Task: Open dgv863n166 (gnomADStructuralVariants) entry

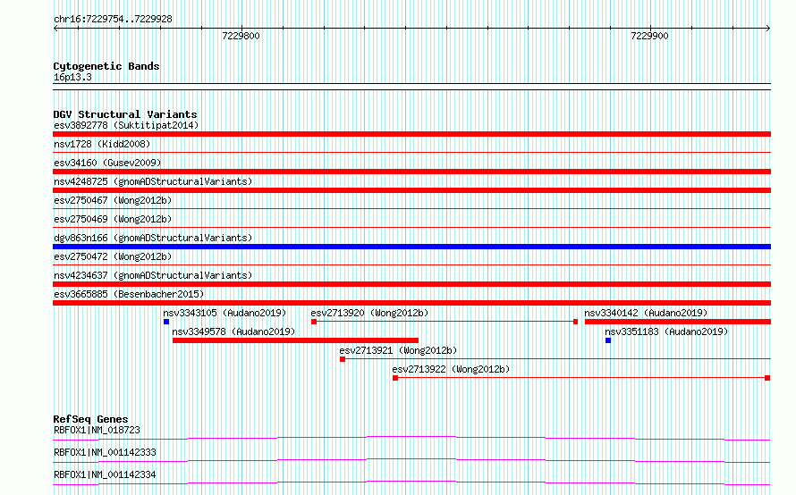Action: coord(153,238)
